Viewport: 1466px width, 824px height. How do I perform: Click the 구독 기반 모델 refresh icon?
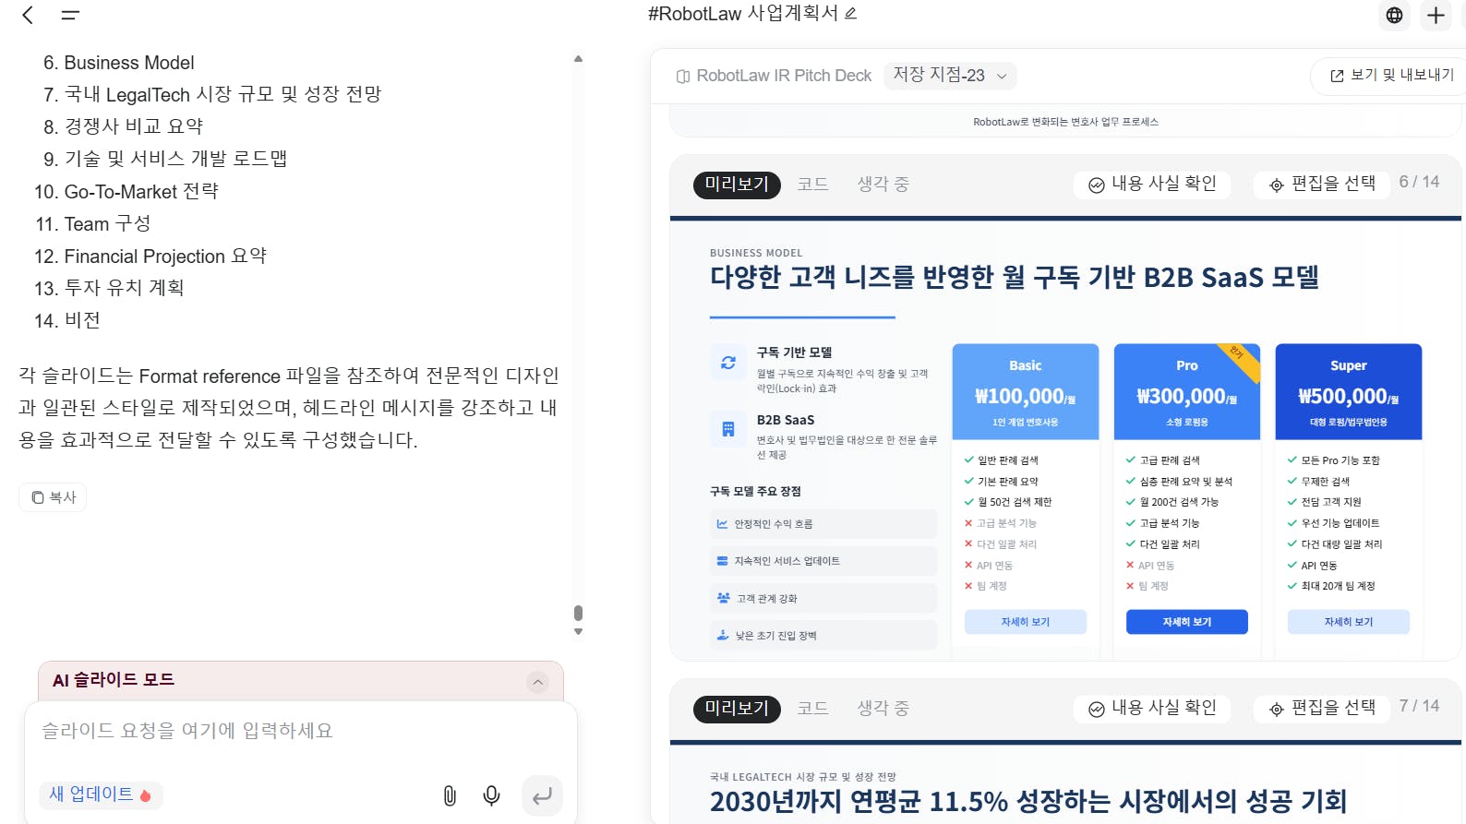(728, 363)
